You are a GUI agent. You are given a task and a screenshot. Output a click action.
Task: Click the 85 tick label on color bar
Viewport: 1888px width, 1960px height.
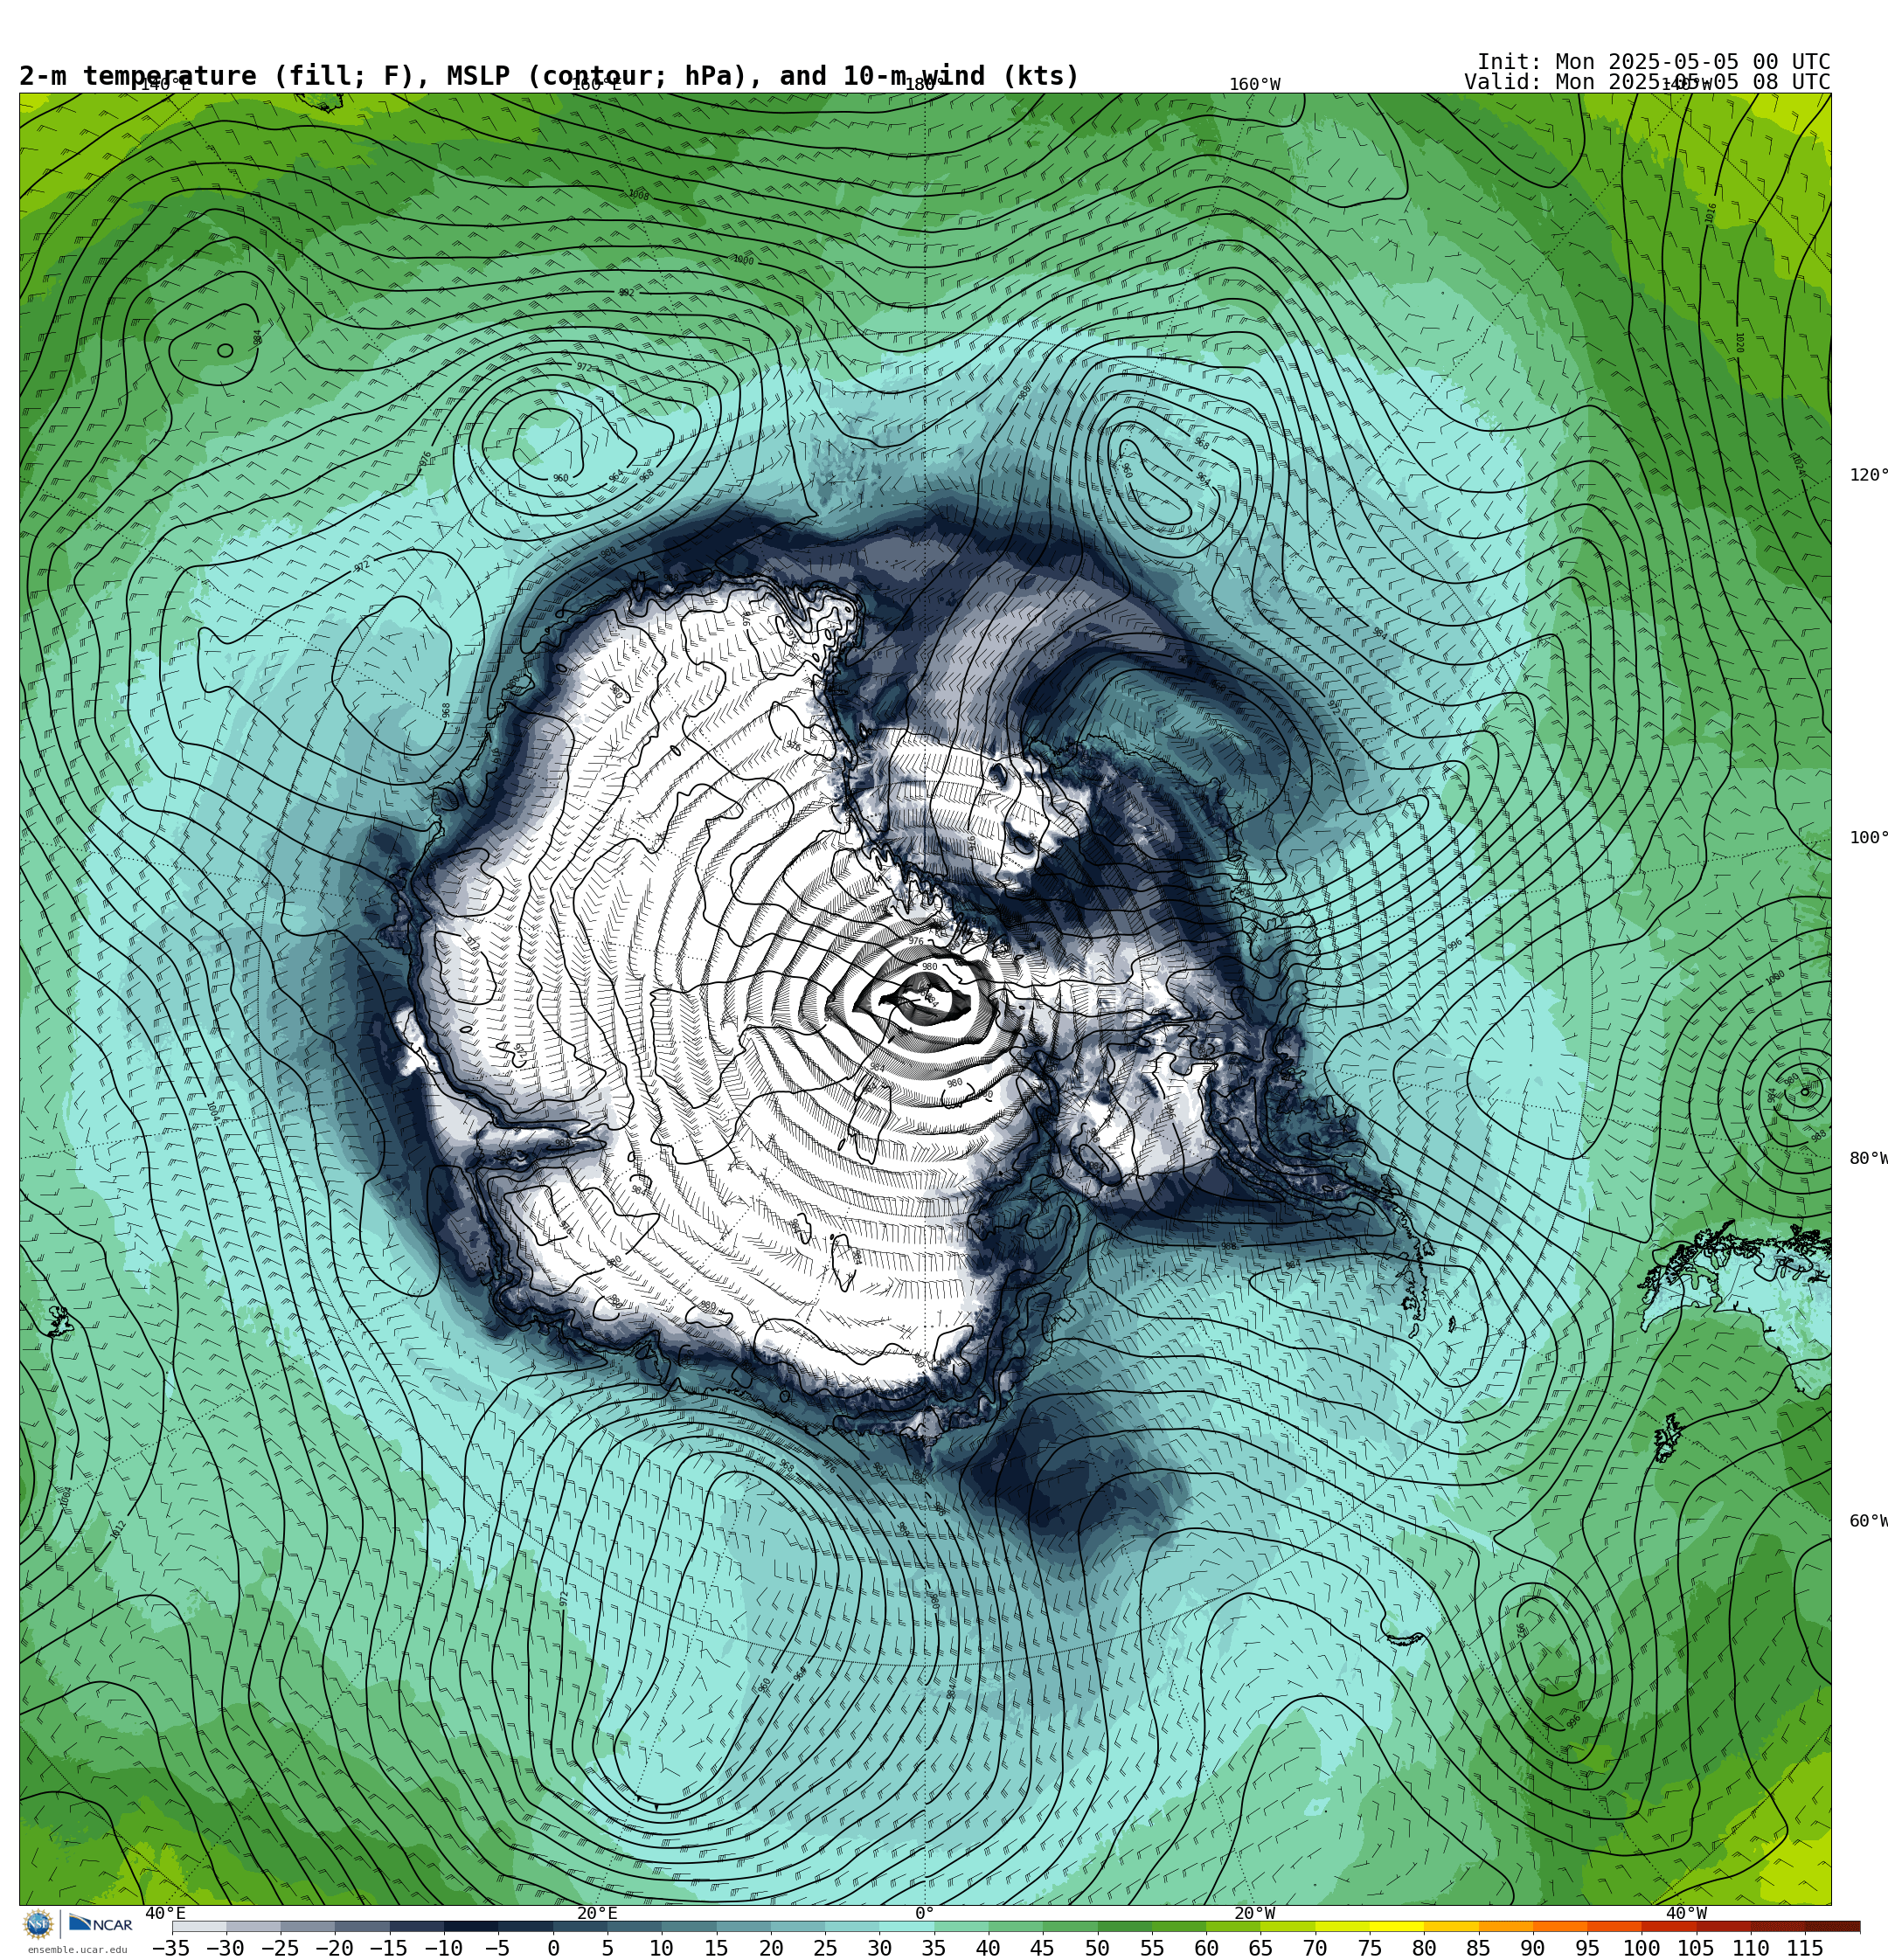1479,1949
